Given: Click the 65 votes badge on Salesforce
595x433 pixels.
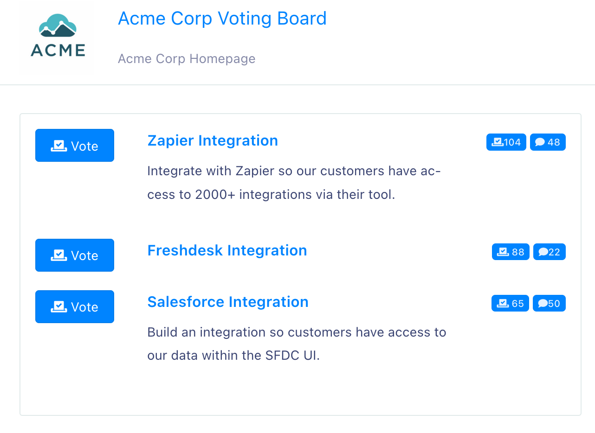Looking at the screenshot, I should pyautogui.click(x=510, y=303).
